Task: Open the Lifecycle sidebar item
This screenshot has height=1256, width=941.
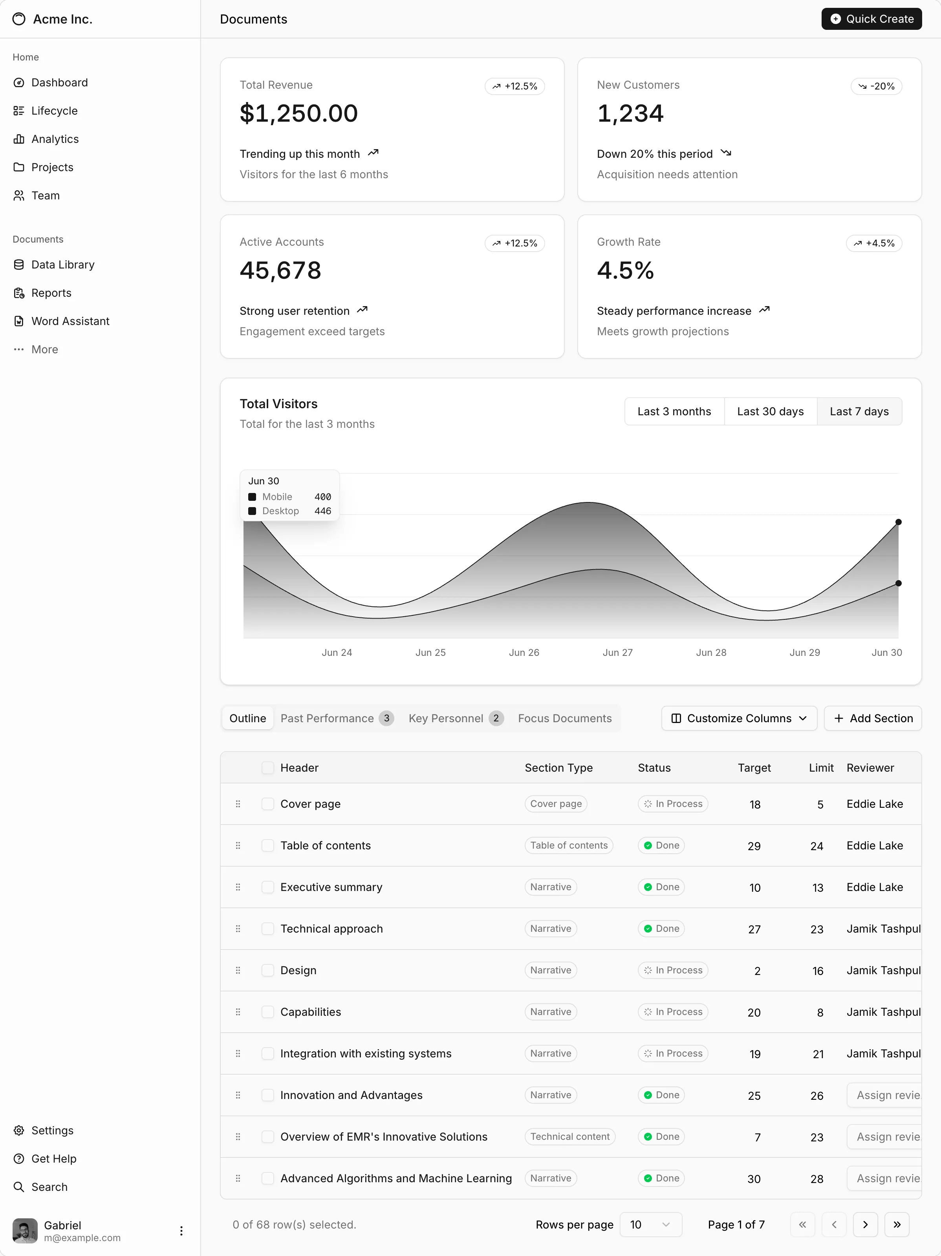Action: (x=100, y=111)
